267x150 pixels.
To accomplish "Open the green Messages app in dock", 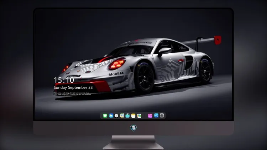I will pos(105,116).
